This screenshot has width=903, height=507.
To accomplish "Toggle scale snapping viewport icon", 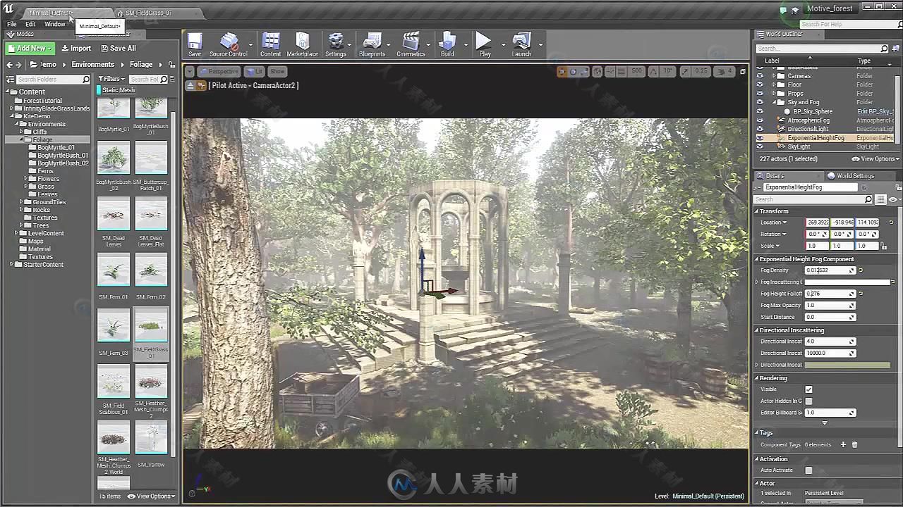I will point(685,71).
